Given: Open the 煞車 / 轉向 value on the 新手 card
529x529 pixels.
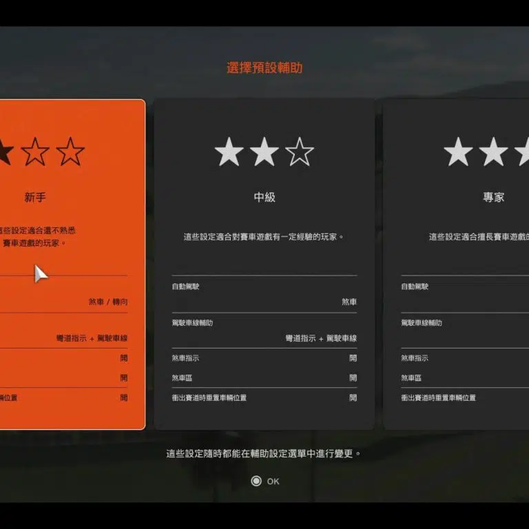Looking at the screenshot, I should (108, 302).
